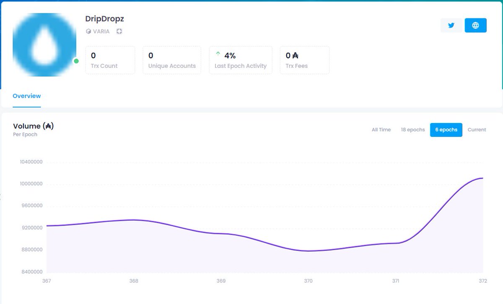Viewport: 503px width, 304px height.
Task: Click the Trx Count stat card
Action: (x=110, y=60)
